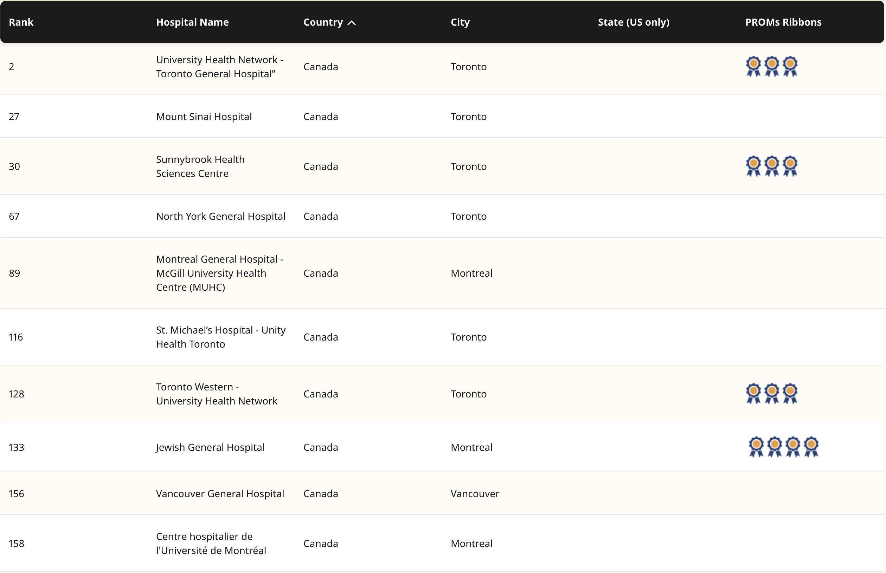The image size is (886, 573).
Task: Click Toronto Western - University Health Network
Action: 217,394
